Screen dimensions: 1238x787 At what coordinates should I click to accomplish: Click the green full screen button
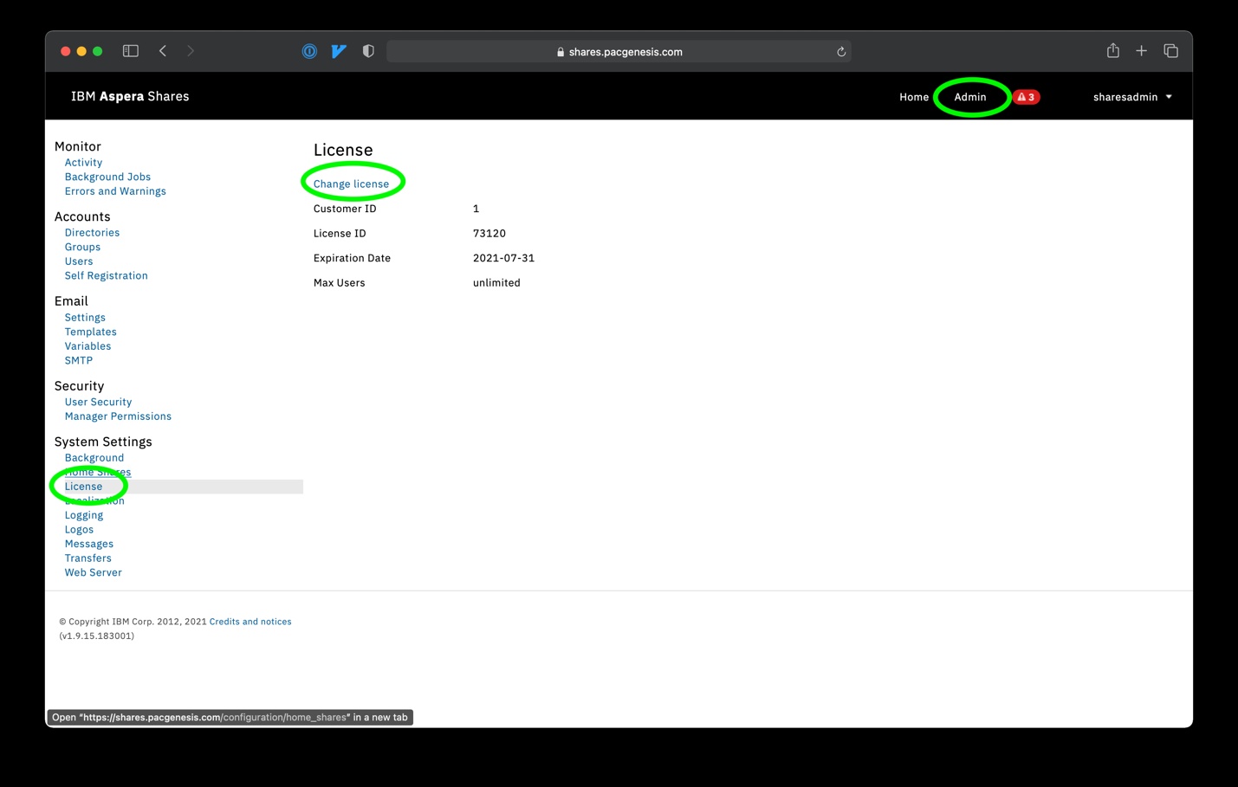pos(98,51)
